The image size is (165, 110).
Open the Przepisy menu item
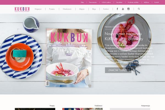(52, 9)
